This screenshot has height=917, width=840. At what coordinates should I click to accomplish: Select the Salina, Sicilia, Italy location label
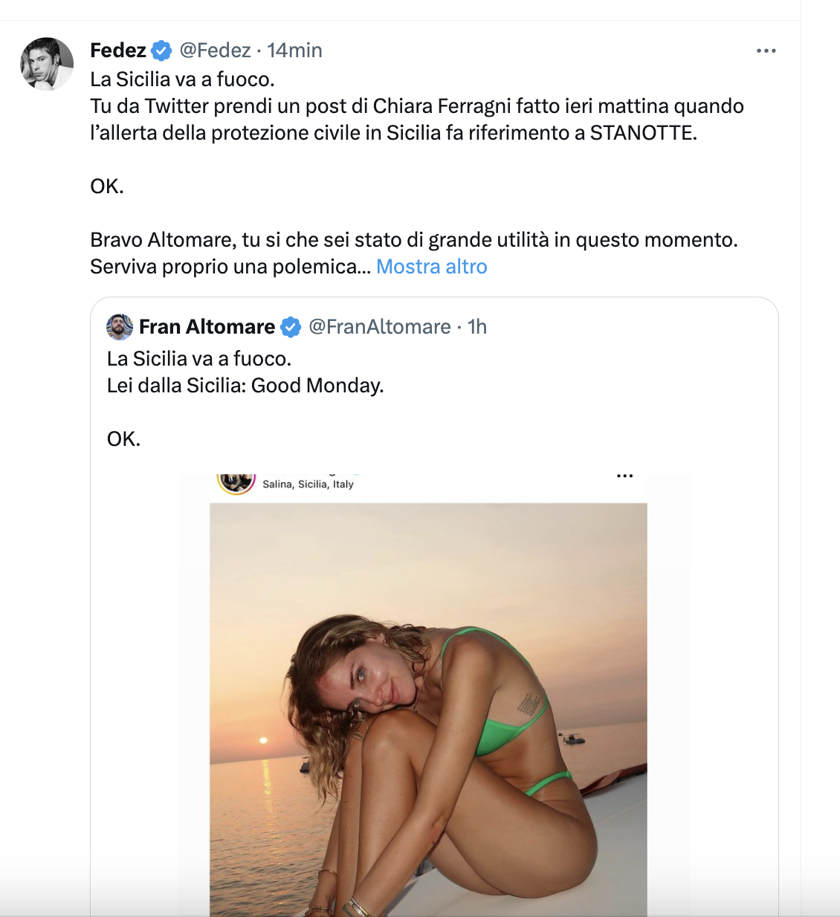coord(308,484)
